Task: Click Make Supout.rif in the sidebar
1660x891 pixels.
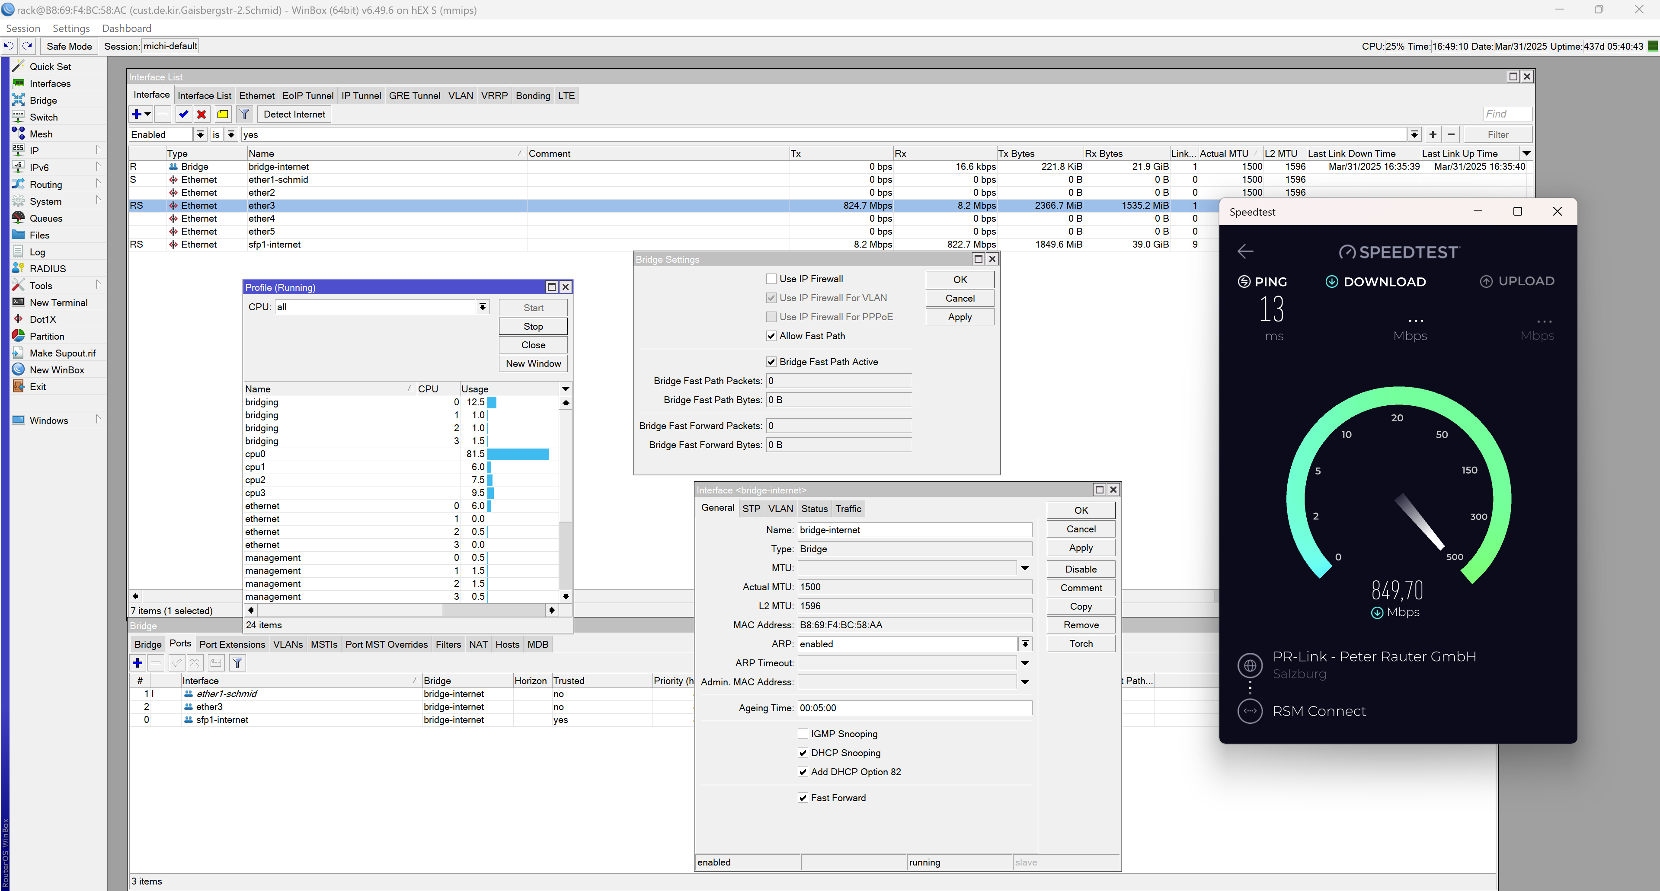Action: point(63,353)
